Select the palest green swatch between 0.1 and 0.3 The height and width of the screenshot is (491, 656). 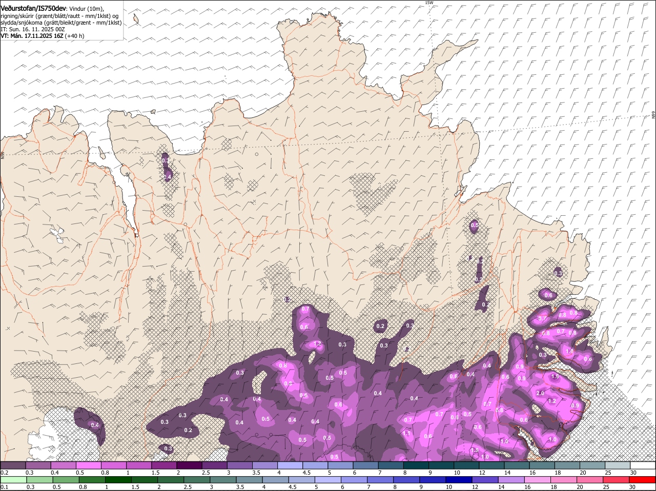tap(13, 480)
